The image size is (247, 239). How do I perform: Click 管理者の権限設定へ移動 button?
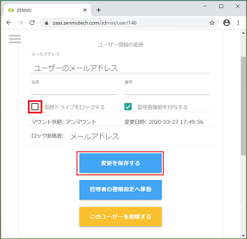[121, 190]
